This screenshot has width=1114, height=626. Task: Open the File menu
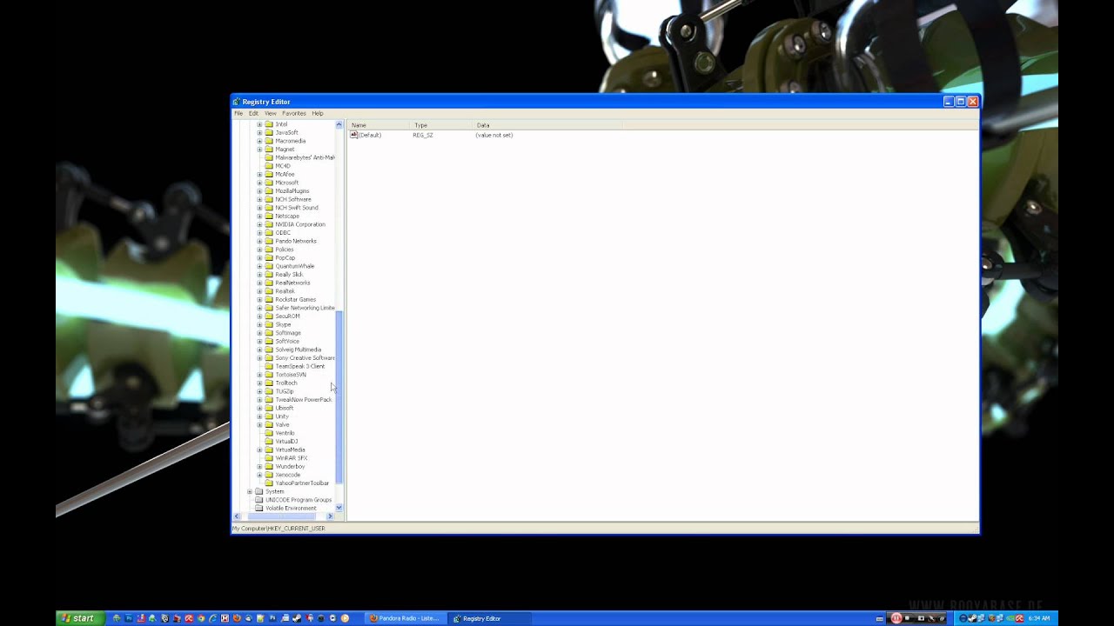pyautogui.click(x=238, y=114)
